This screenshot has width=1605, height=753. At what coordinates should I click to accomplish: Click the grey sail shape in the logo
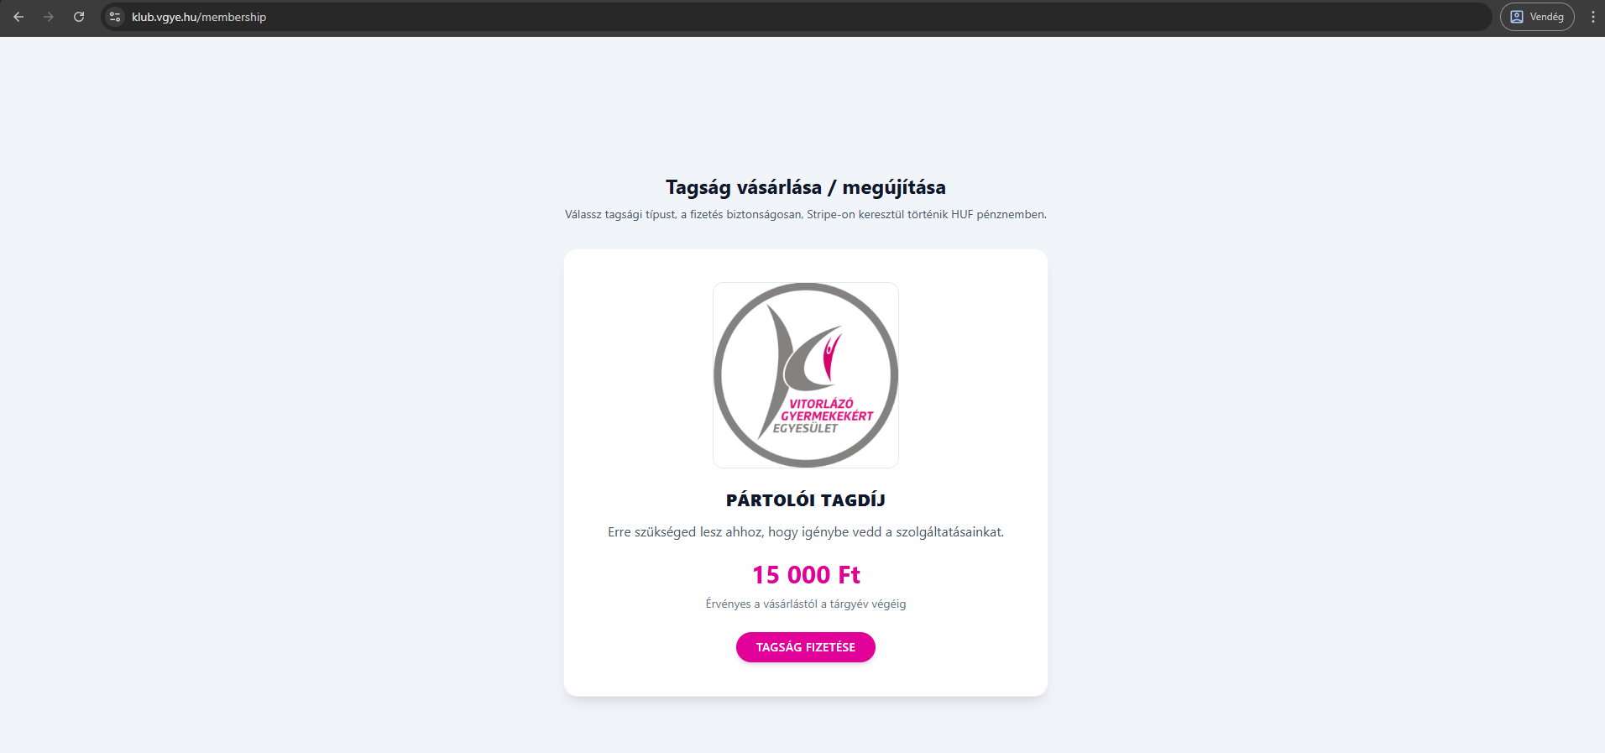[792, 368]
